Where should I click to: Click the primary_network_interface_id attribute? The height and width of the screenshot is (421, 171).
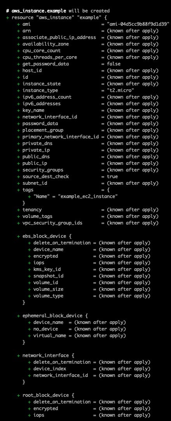point(61,137)
